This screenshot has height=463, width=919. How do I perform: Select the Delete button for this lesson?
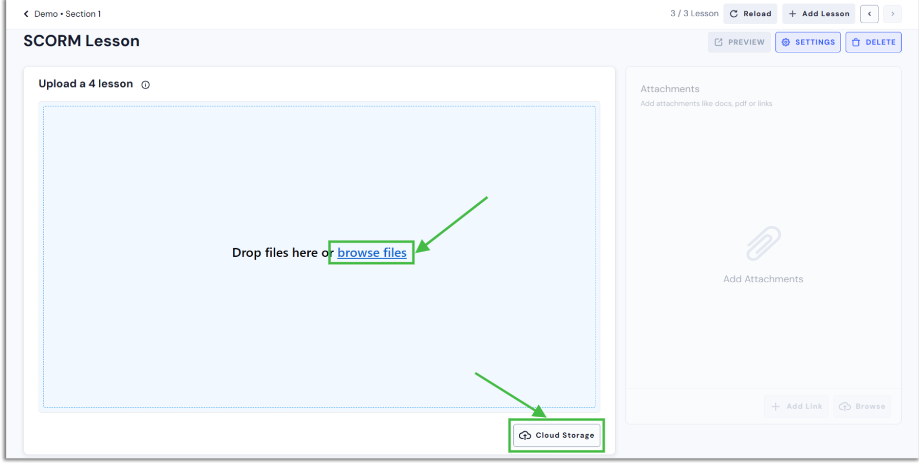pos(874,42)
